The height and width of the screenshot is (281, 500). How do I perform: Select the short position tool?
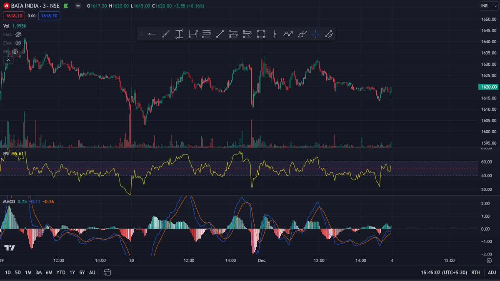tap(247, 34)
